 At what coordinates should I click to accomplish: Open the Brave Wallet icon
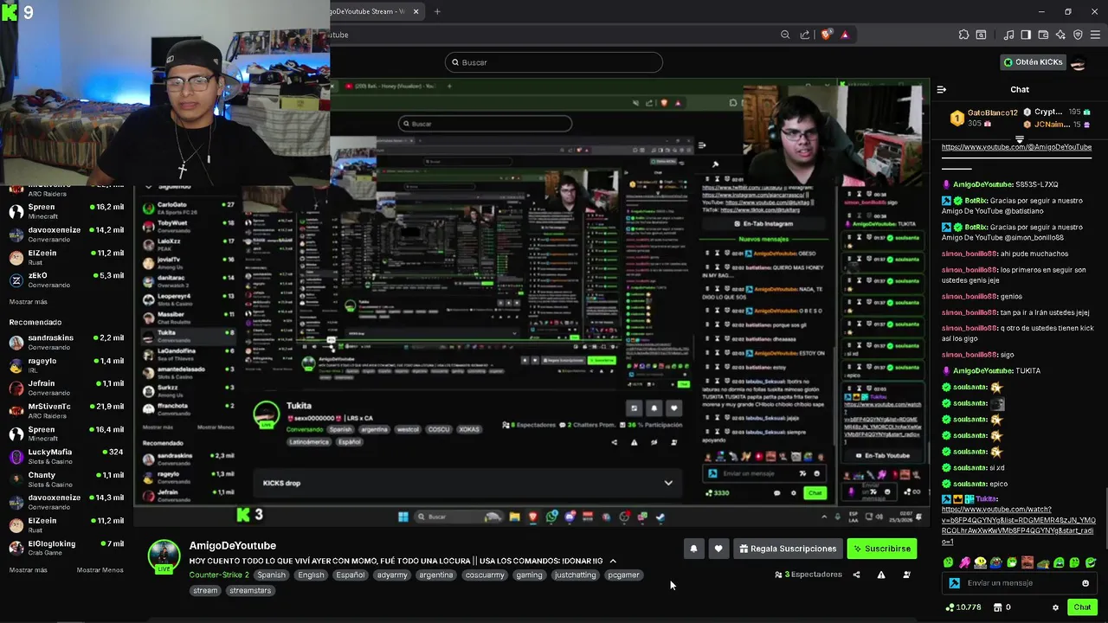click(1043, 35)
